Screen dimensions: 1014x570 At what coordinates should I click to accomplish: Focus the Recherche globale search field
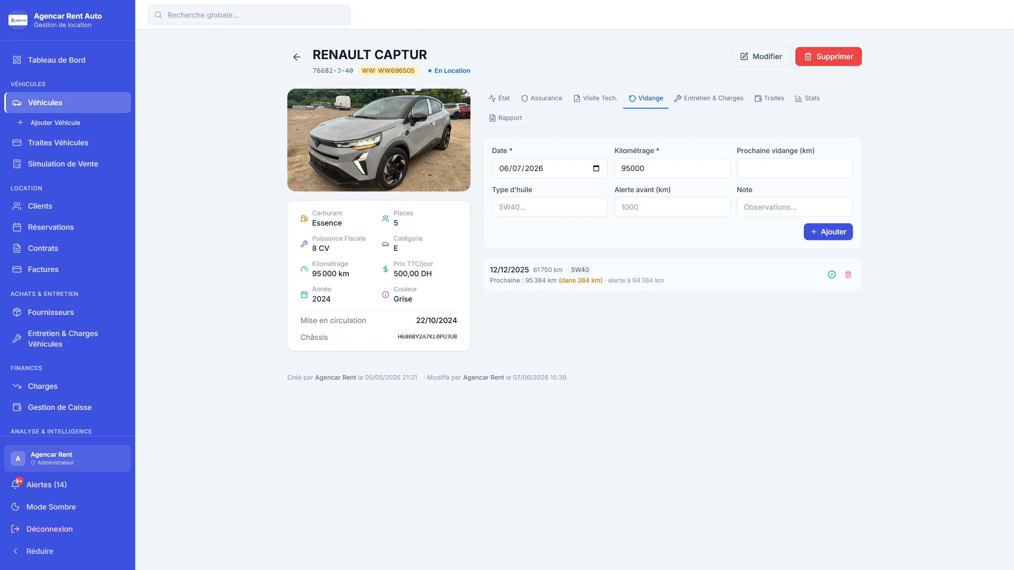pyautogui.click(x=249, y=15)
